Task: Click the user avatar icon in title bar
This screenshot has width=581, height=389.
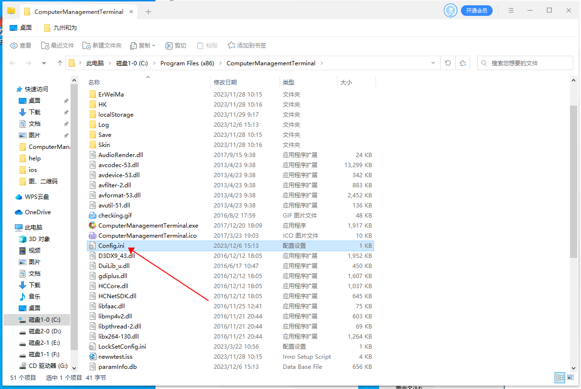Action: pos(450,11)
